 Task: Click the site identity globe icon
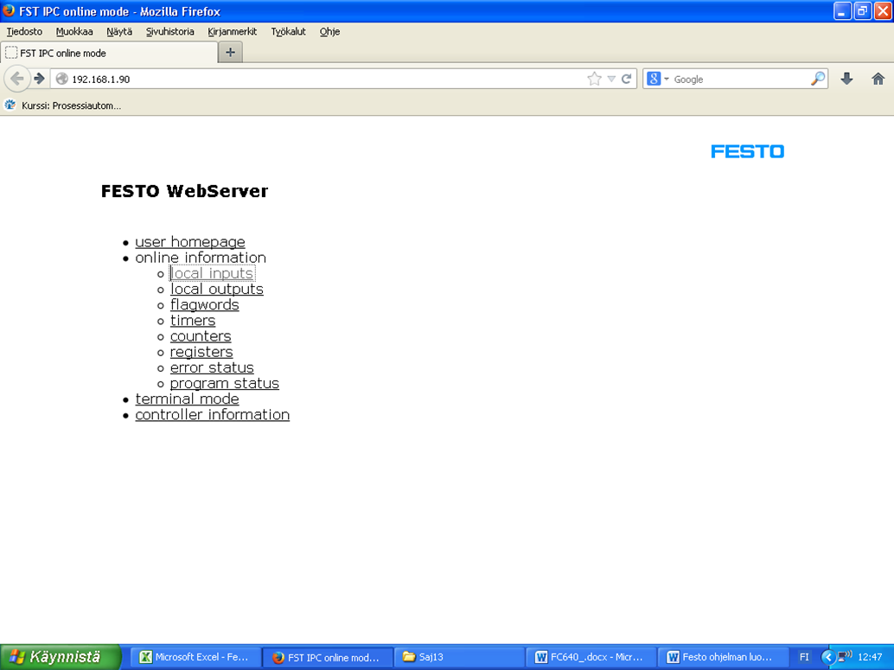61,79
